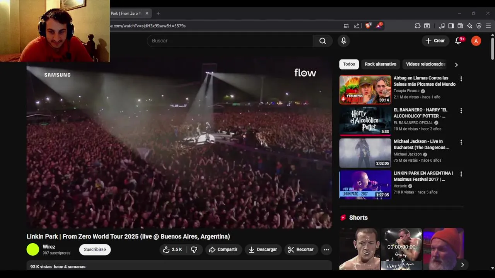Open the Vorterix channel name

pos(400,186)
